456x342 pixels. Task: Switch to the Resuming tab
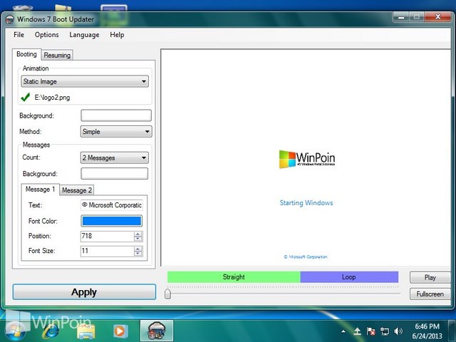(57, 55)
